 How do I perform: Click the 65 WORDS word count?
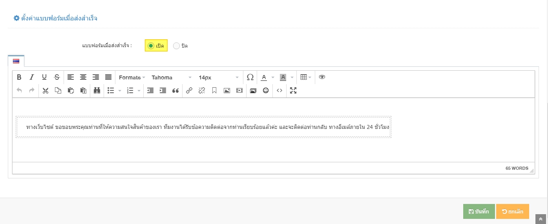[x=517, y=168]
